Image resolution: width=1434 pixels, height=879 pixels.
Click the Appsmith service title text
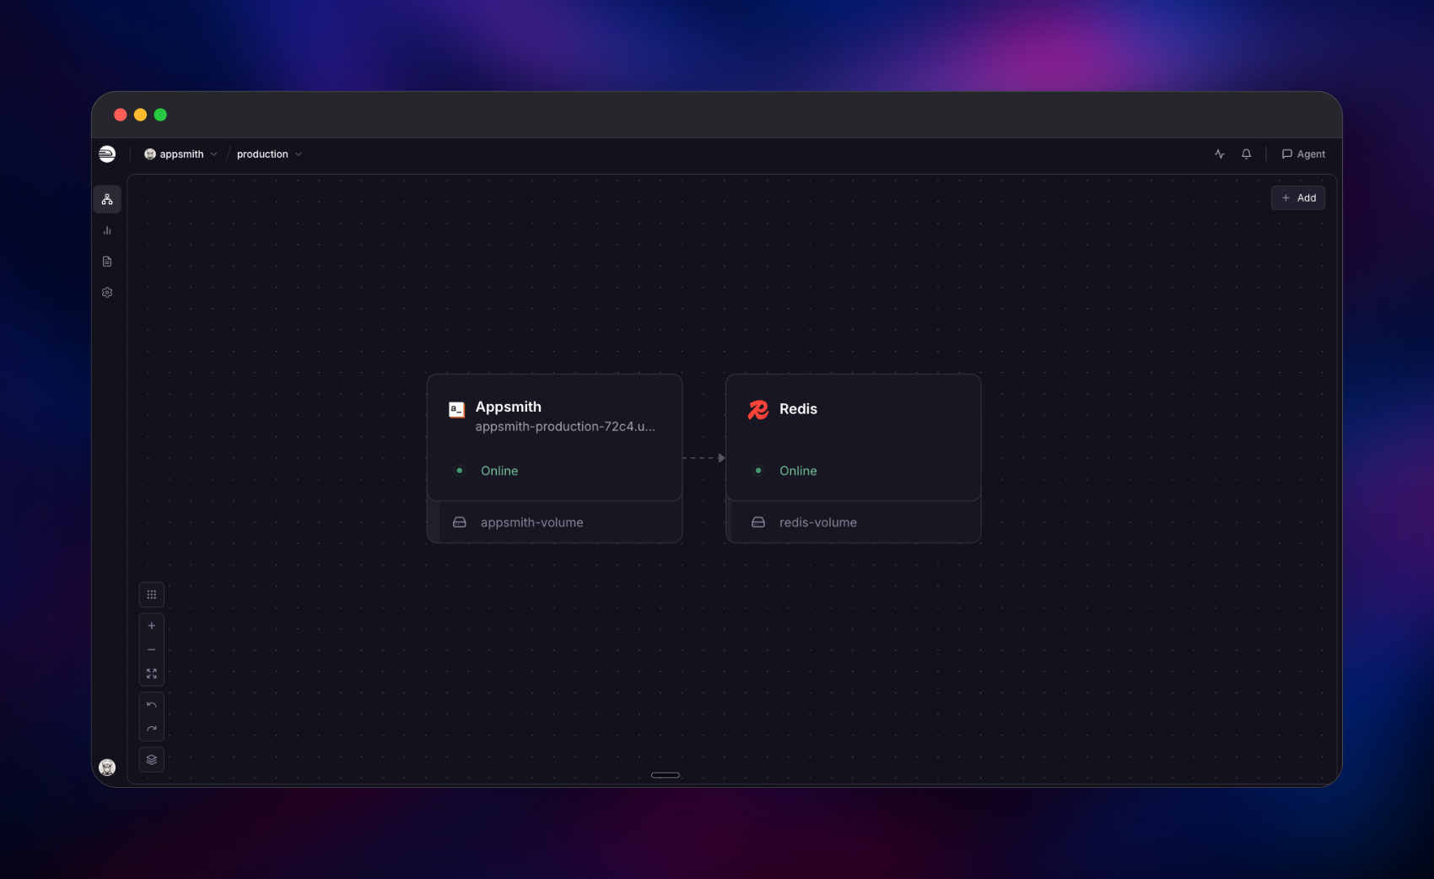tap(509, 407)
